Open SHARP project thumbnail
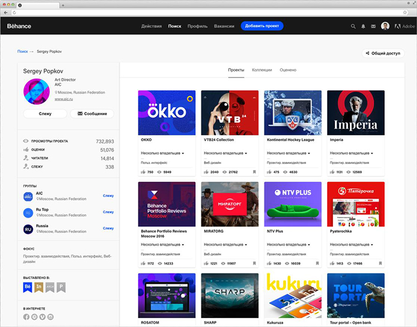The image size is (417, 327). click(230, 295)
